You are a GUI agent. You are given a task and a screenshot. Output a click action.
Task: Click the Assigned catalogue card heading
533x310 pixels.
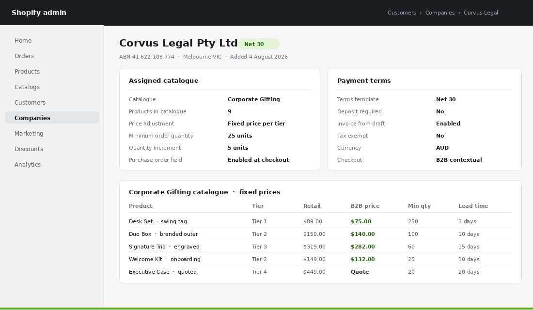tap(163, 80)
